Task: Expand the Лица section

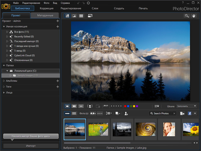Action: (x=4, y=92)
